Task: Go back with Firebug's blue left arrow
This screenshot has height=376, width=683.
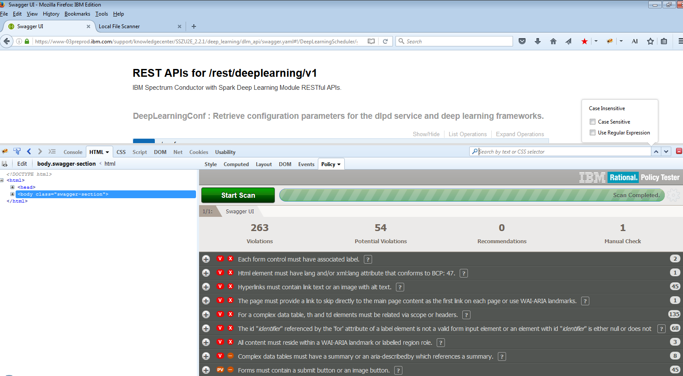Action: tap(29, 151)
